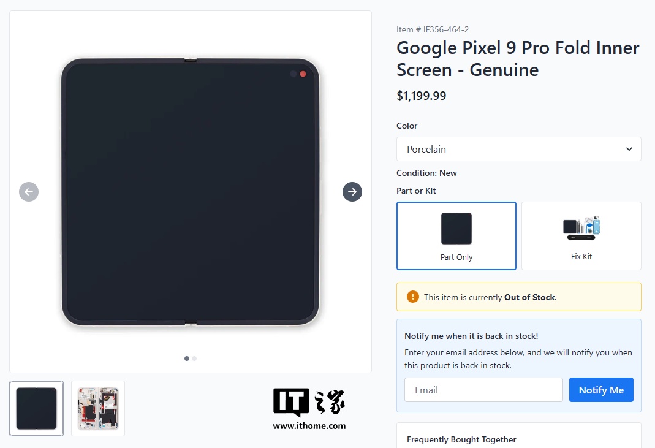The image size is (655, 448).
Task: Open the www.ithome.com link
Action: coord(309,426)
